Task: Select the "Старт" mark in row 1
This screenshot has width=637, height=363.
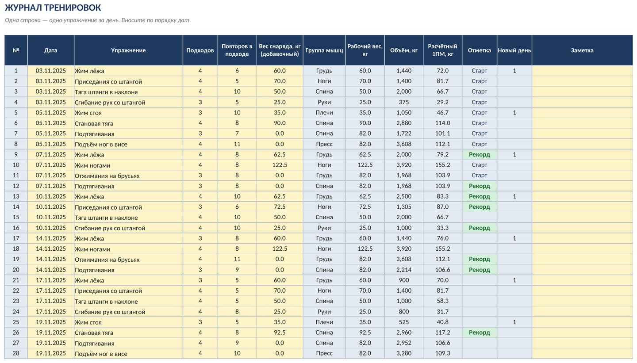Action: click(x=480, y=71)
